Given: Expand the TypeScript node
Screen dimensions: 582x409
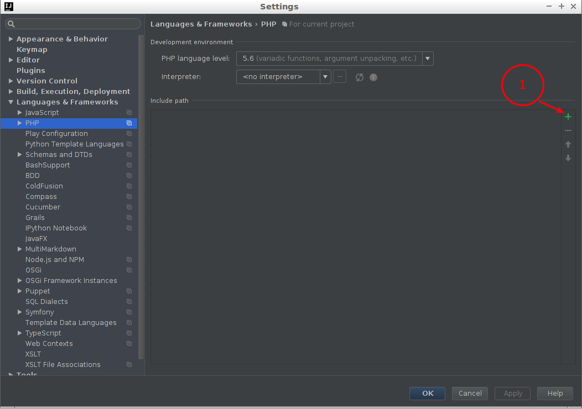Looking at the screenshot, I should (x=20, y=333).
